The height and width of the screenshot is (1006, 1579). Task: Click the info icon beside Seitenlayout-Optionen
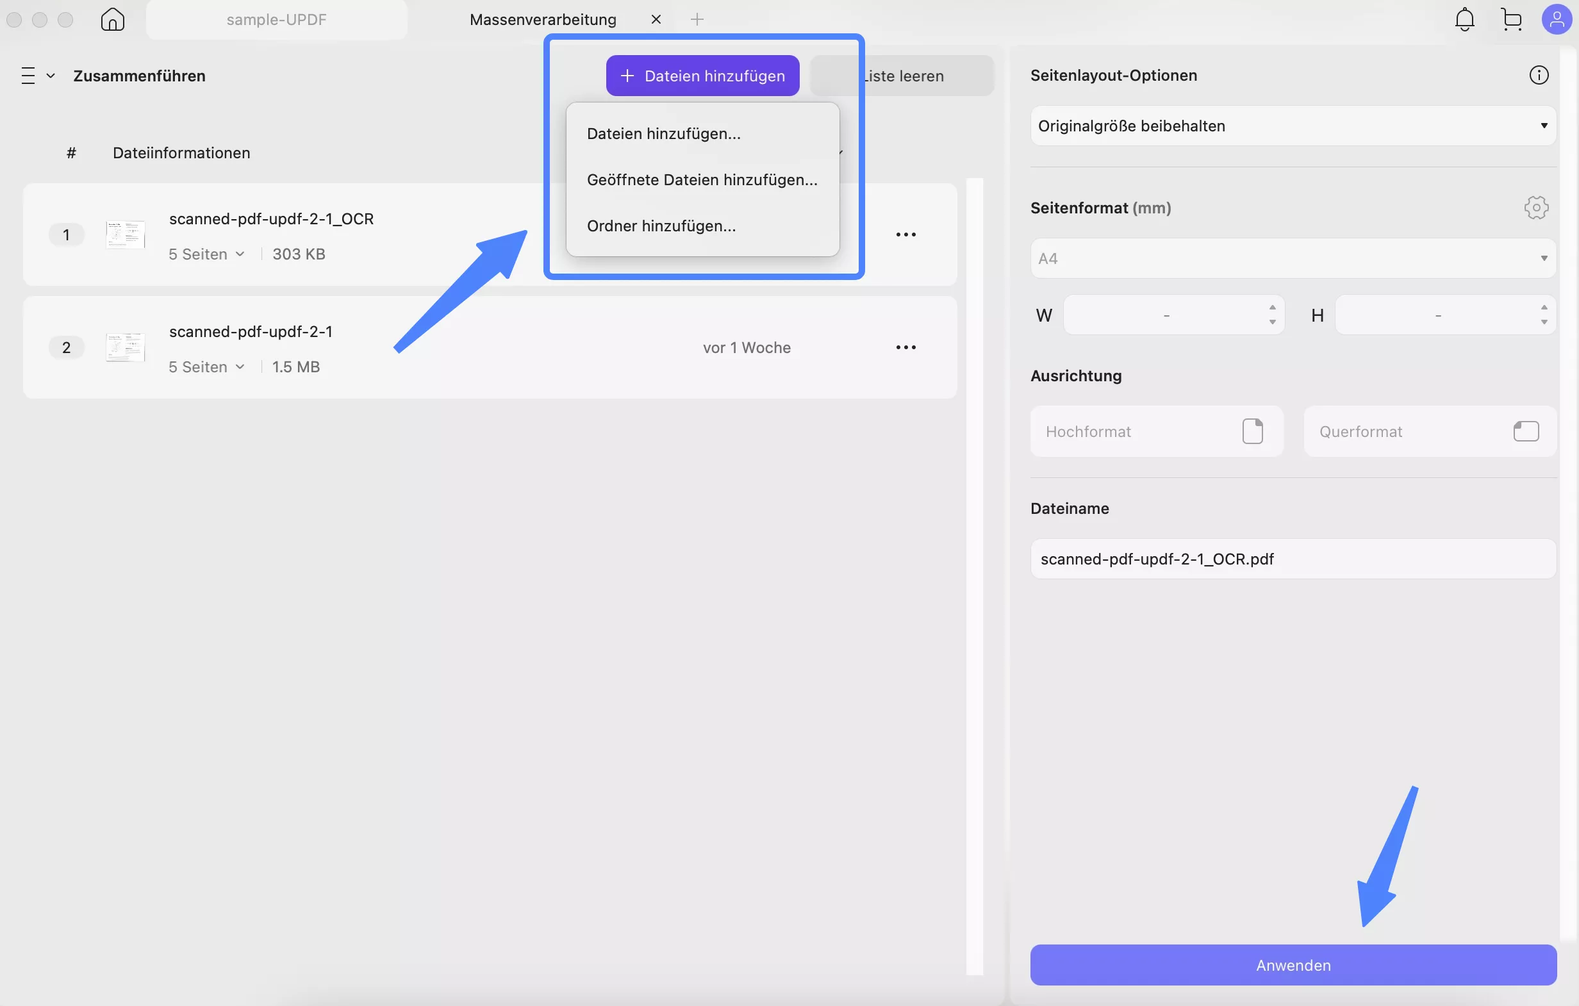coord(1540,75)
